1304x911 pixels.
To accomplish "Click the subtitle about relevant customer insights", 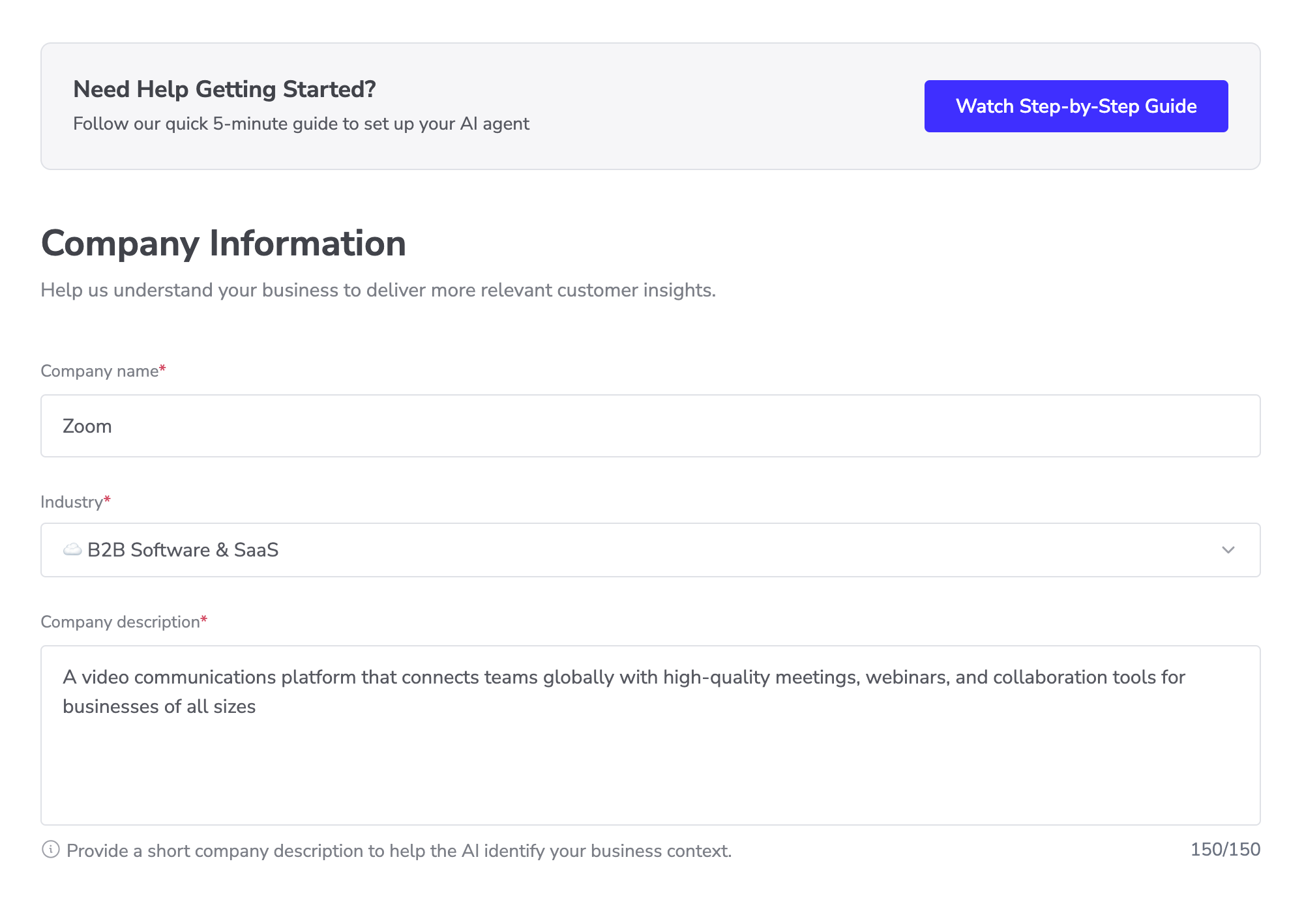I will [x=378, y=290].
